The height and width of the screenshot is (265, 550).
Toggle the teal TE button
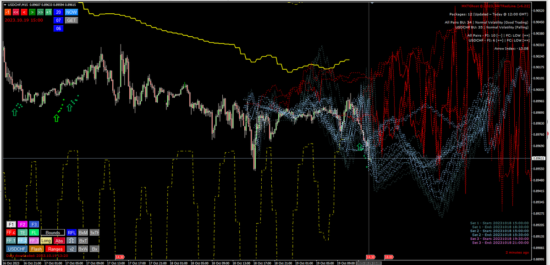pos(22,232)
